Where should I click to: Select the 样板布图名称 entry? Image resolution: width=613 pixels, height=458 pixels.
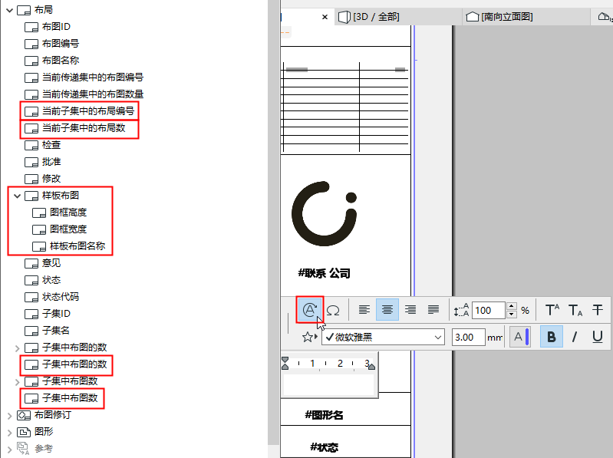(x=77, y=245)
